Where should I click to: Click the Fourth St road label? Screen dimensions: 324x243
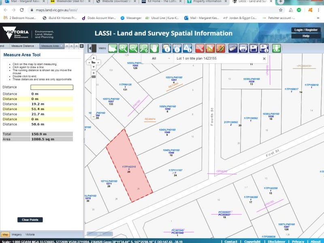coord(211,117)
